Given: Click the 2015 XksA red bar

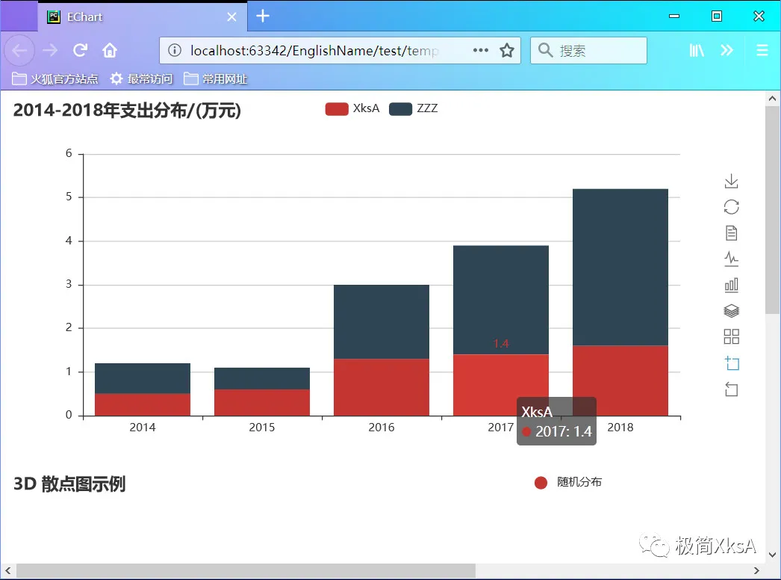Looking at the screenshot, I should click(x=262, y=403).
